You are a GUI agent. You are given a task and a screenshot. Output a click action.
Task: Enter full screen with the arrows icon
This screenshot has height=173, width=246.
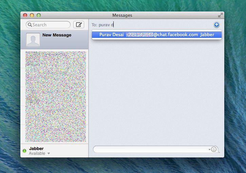tap(221, 15)
